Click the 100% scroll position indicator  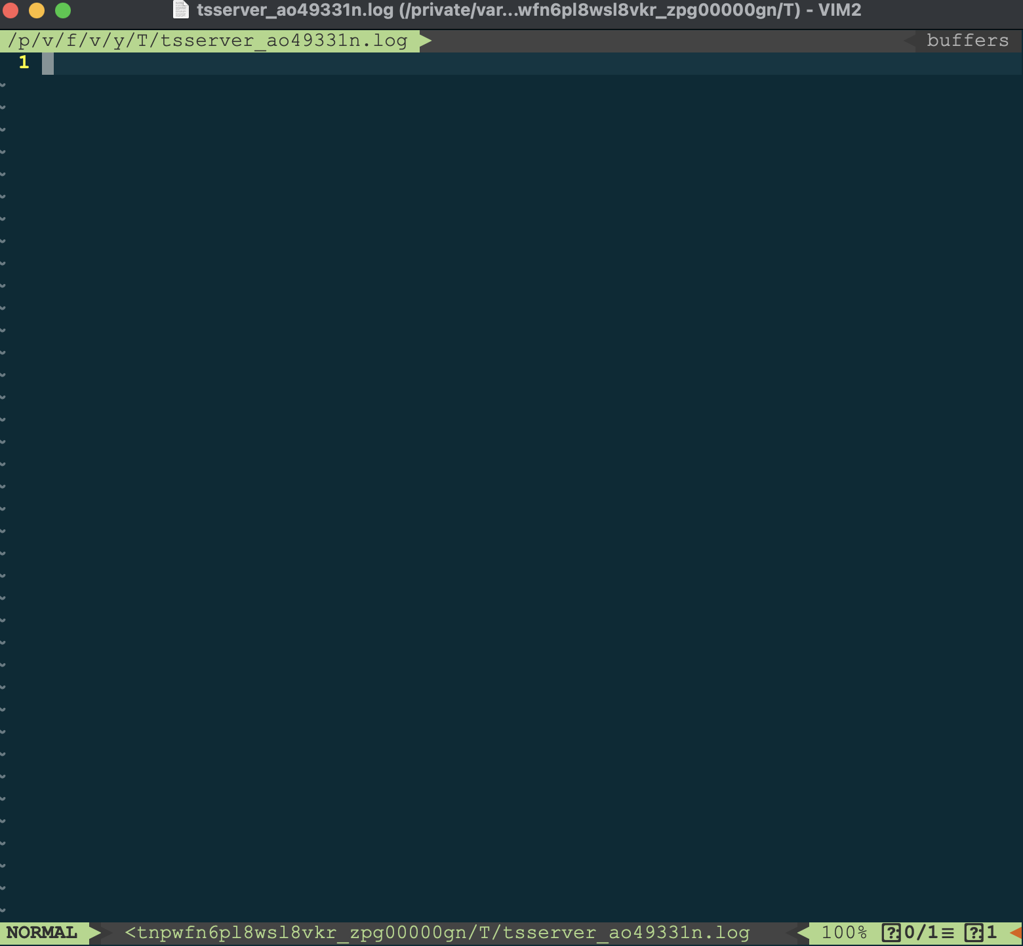(x=846, y=932)
